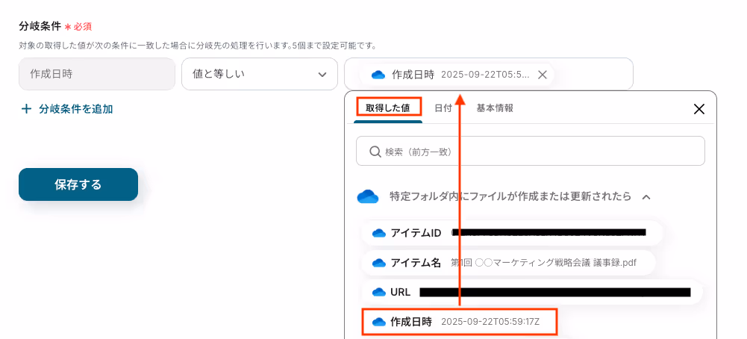747x339 pixels.
Task: Click the magnifier icon in search box
Action: pos(375,152)
